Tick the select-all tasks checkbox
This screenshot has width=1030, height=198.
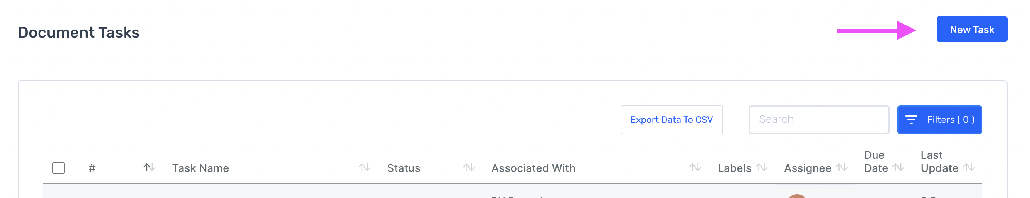(x=58, y=168)
